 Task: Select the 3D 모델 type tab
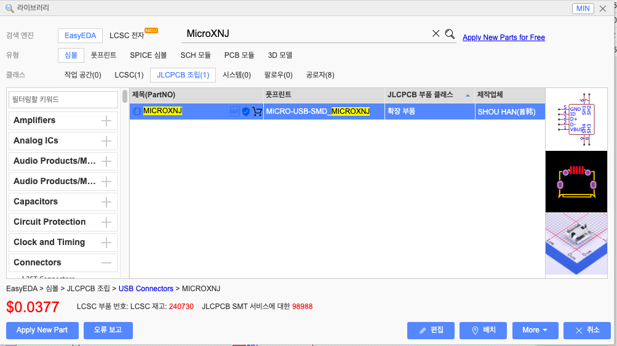280,55
